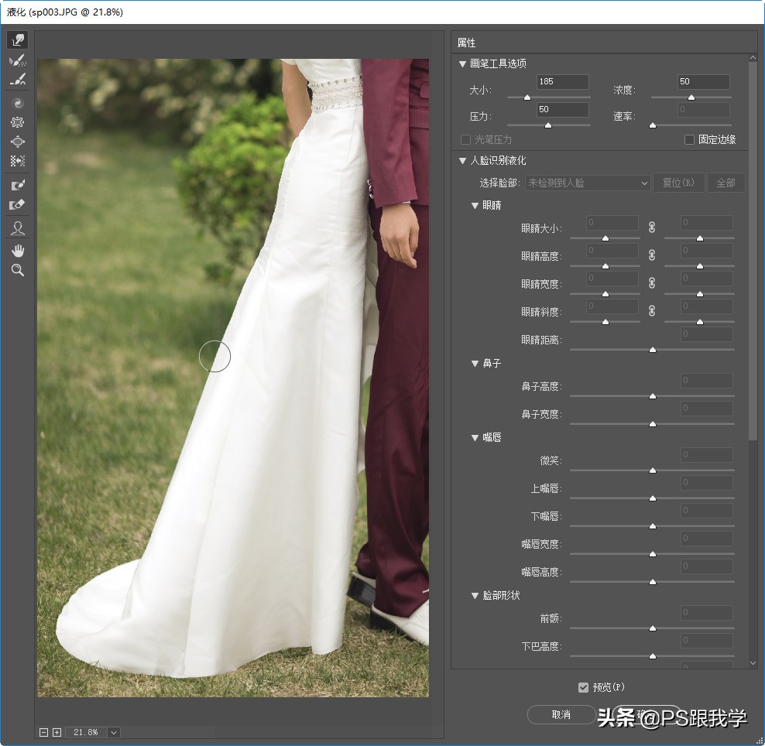Image resolution: width=765 pixels, height=746 pixels.
Task: Toggle the 预览(P) preview checkbox
Action: [x=583, y=688]
